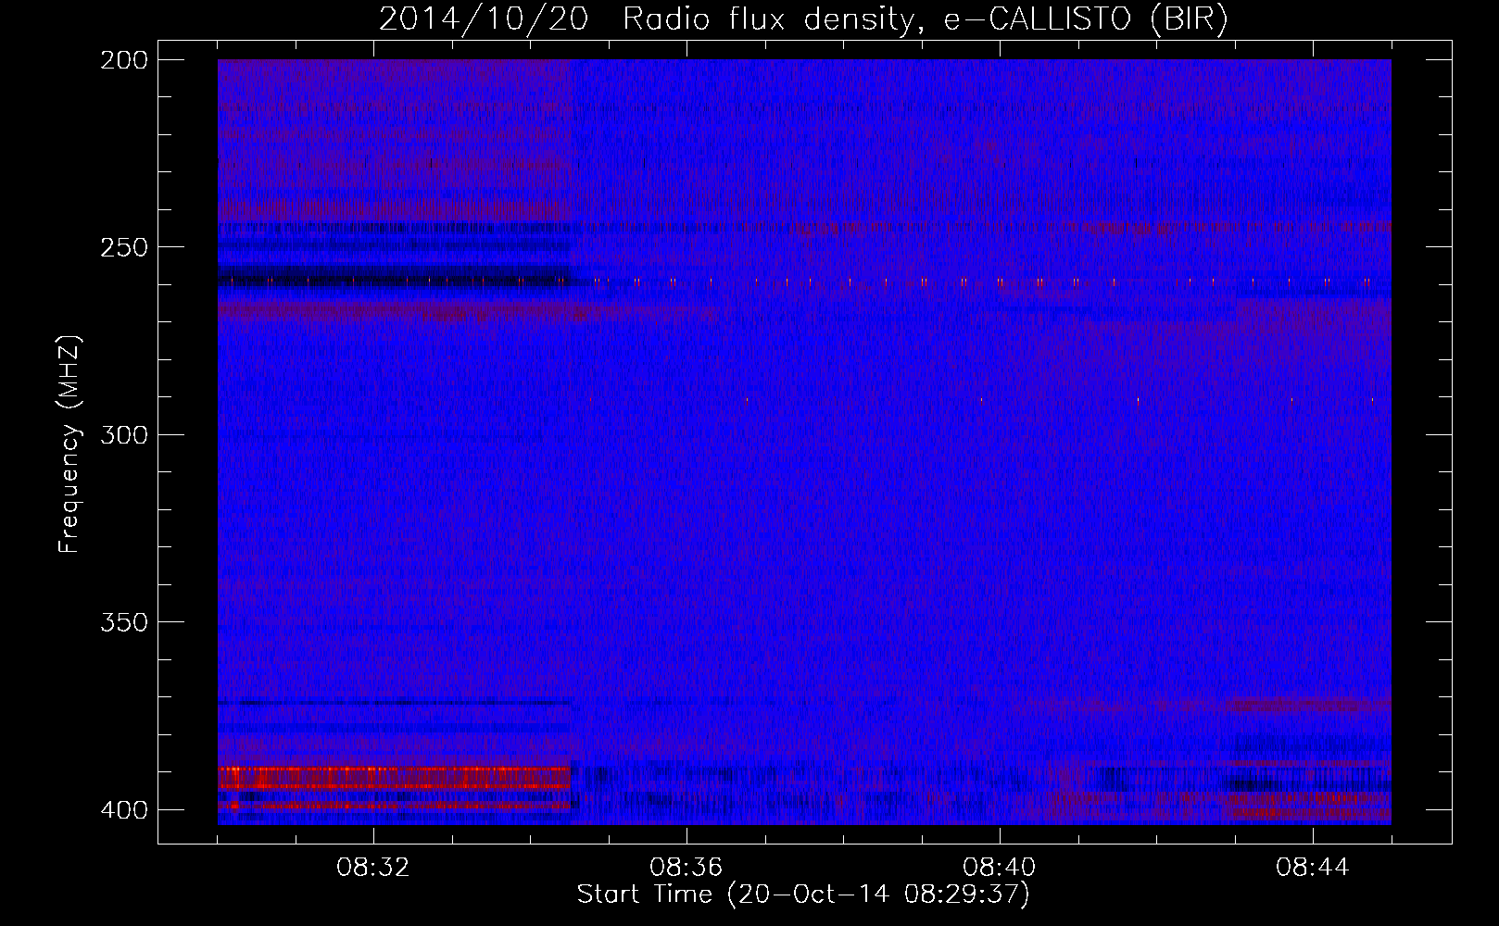Click the '08:32' time tick label
Screen dimensions: 1499x926
coord(373,868)
